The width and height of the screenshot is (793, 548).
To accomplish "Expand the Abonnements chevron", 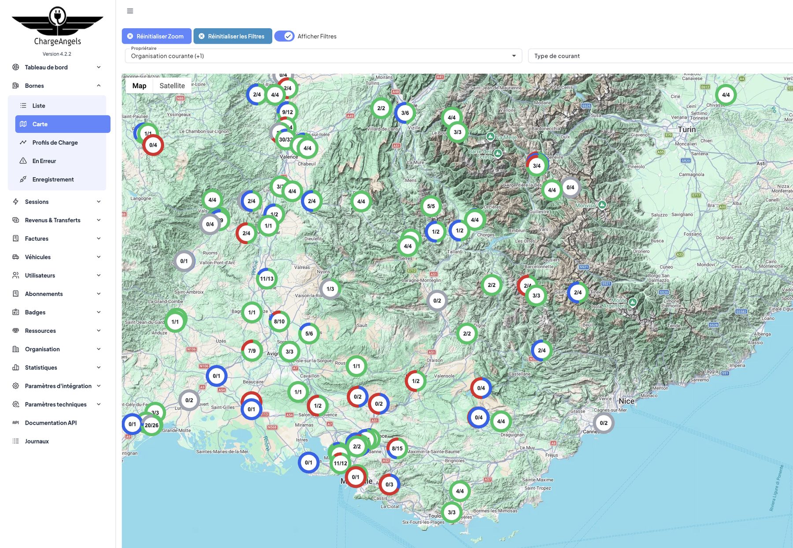I will point(99,294).
